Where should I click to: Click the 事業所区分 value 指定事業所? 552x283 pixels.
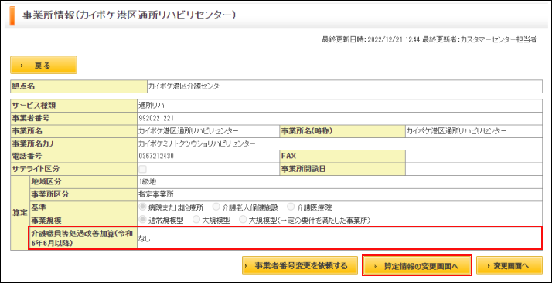coord(156,194)
